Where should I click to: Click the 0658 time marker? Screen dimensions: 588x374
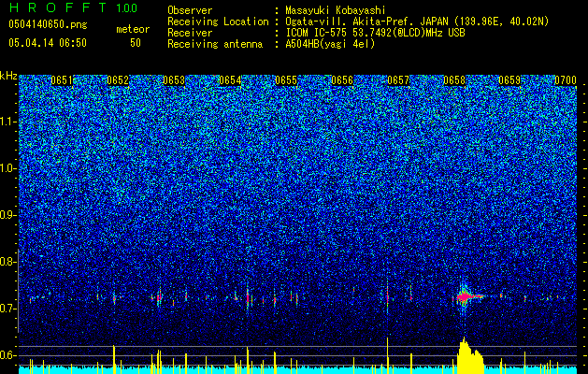454,80
